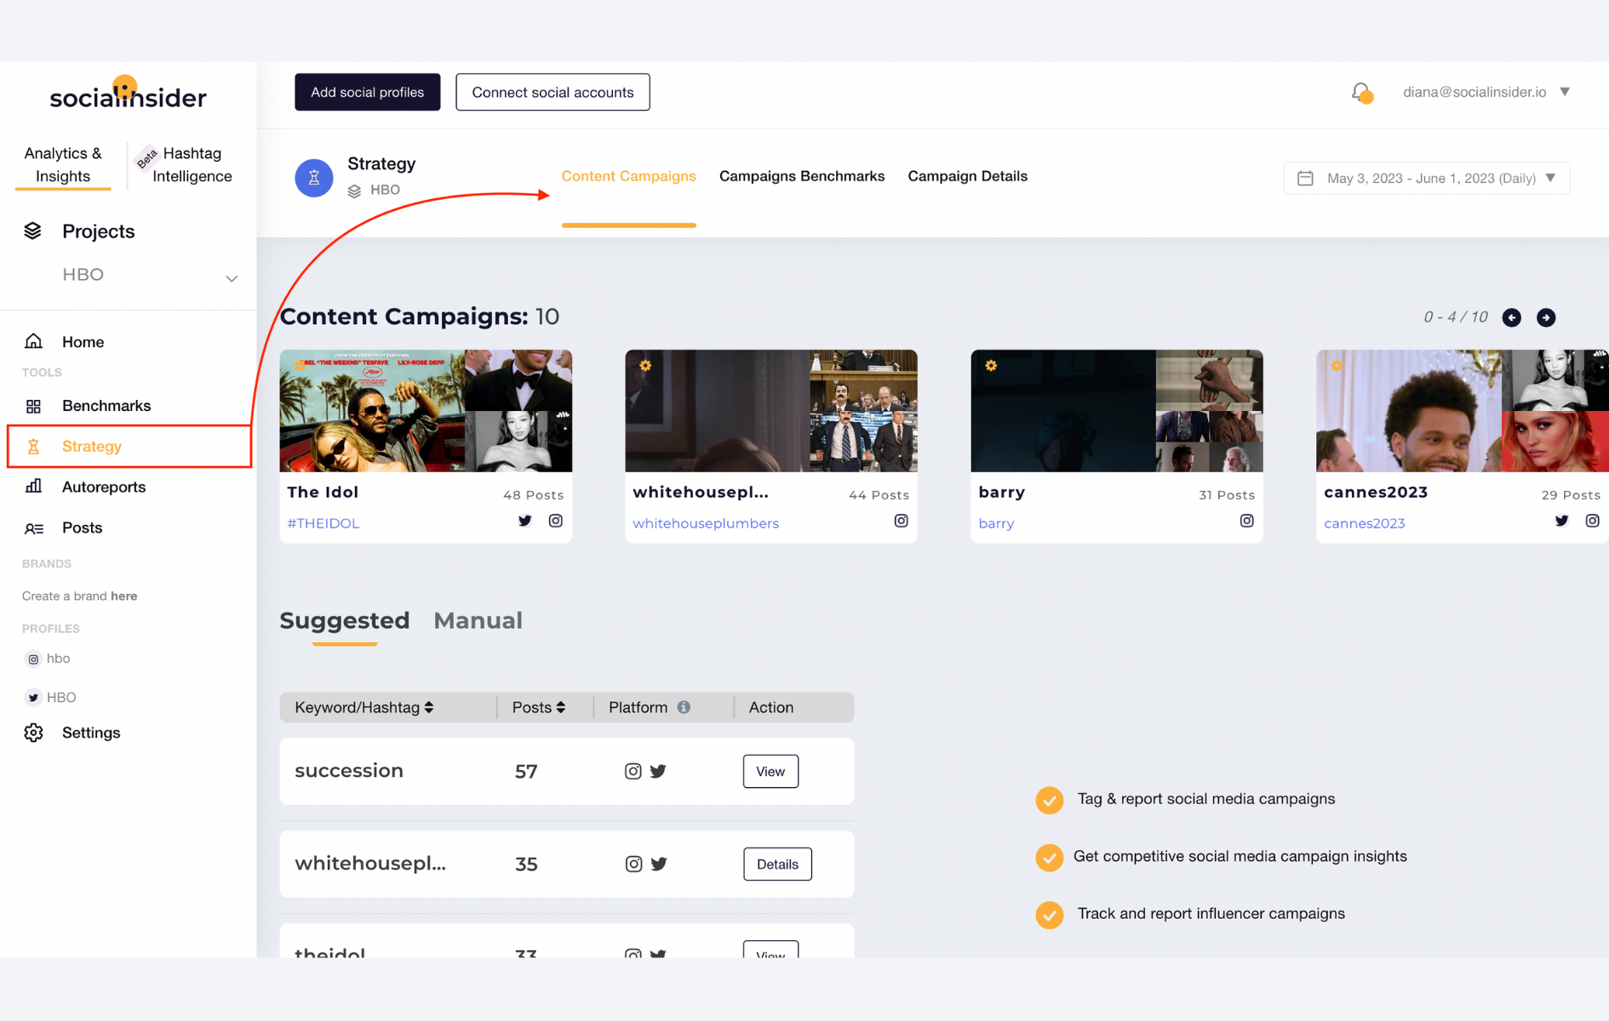Click Twitter icon on The Idol card
Image resolution: width=1609 pixels, height=1021 pixels.
(525, 521)
